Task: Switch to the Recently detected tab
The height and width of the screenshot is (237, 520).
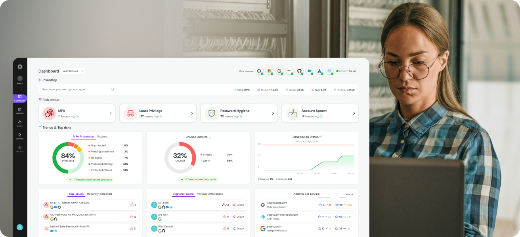Action: (x=99, y=194)
